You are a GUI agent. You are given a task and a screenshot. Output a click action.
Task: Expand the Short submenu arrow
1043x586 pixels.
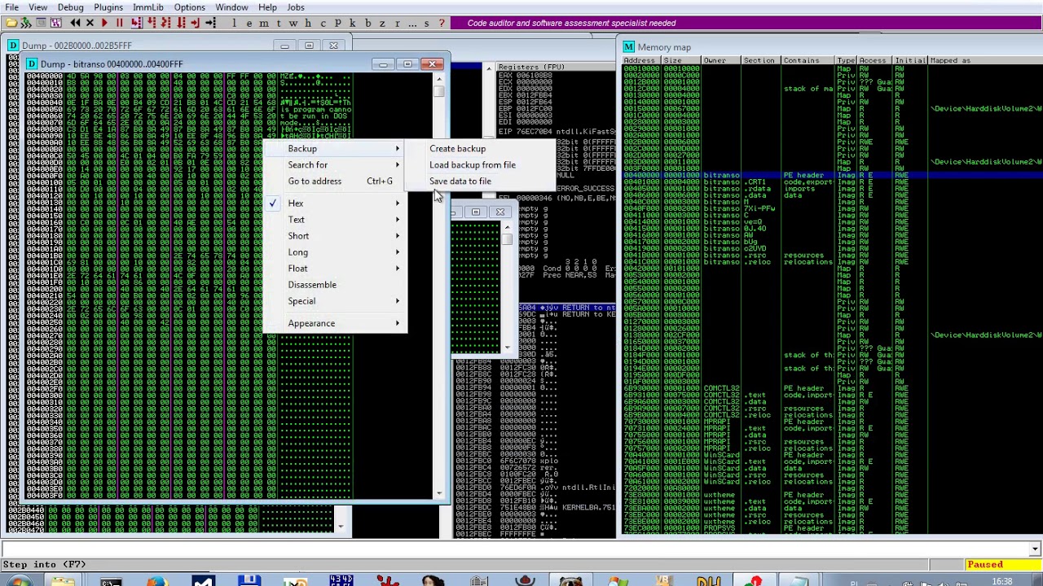pos(398,236)
